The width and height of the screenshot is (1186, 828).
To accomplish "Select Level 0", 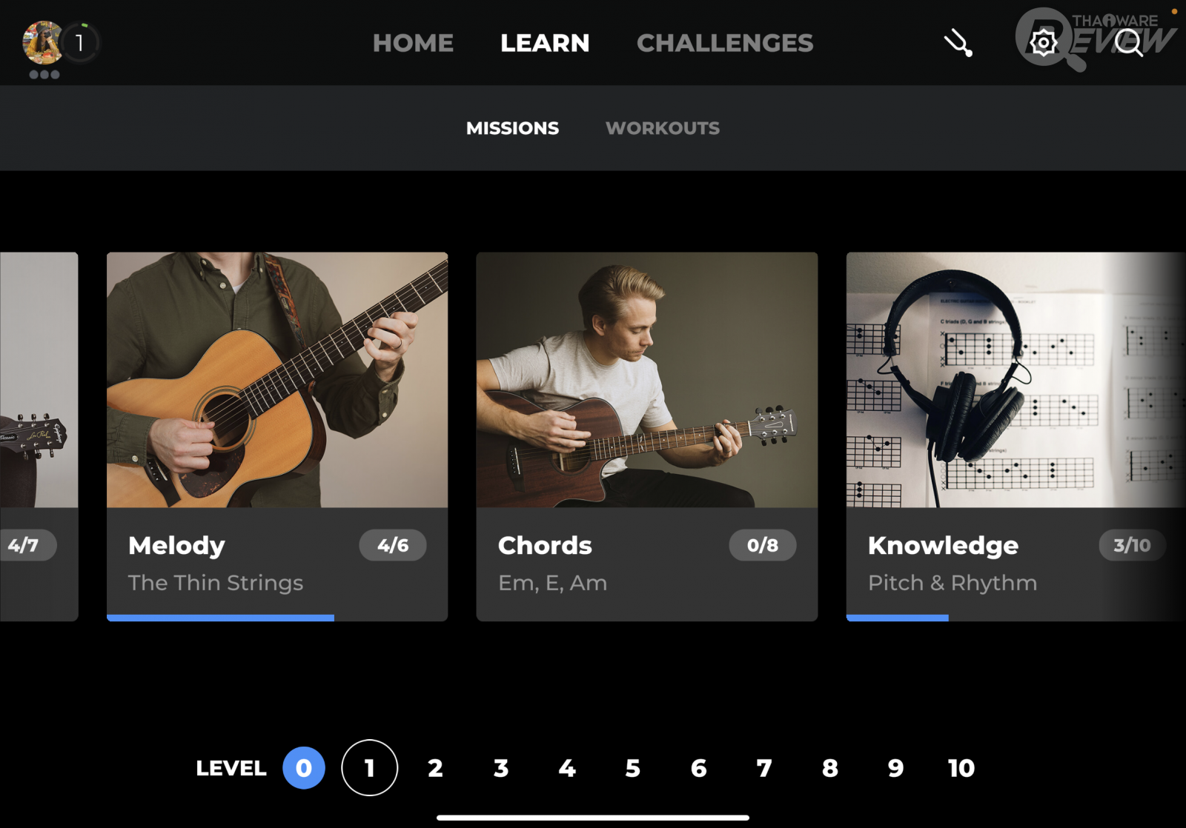I will [304, 768].
